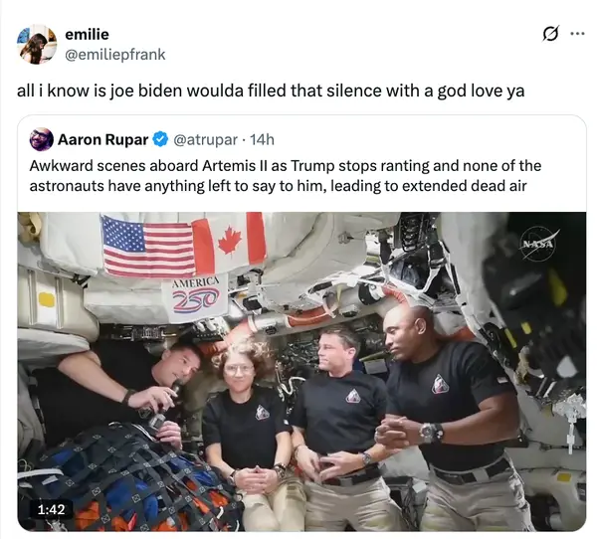Click the quoted tweet text about Artemis II
Image resolution: width=597 pixels, height=539 pixels.
click(286, 176)
